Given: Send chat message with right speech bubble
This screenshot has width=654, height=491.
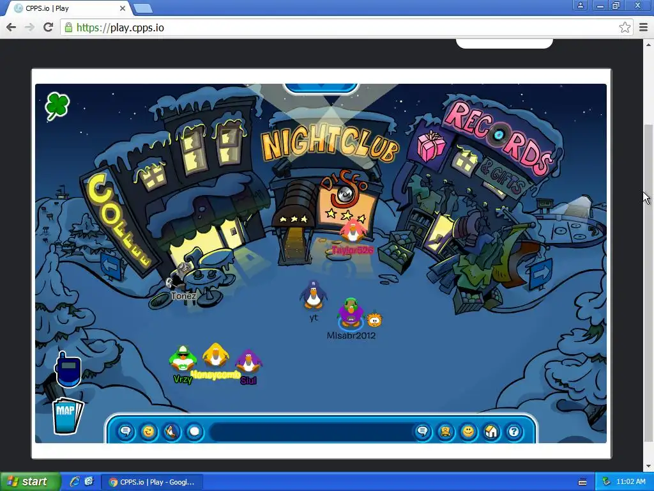Looking at the screenshot, I should coord(423,431).
